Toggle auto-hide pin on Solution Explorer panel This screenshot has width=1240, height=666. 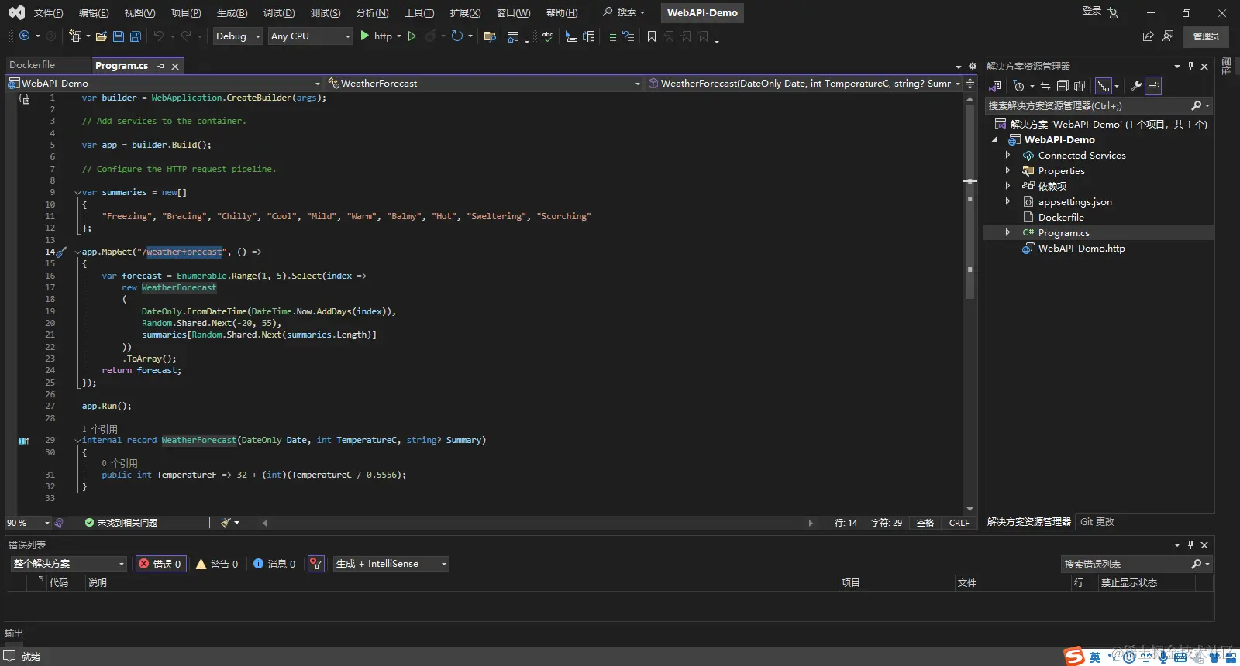click(1191, 67)
